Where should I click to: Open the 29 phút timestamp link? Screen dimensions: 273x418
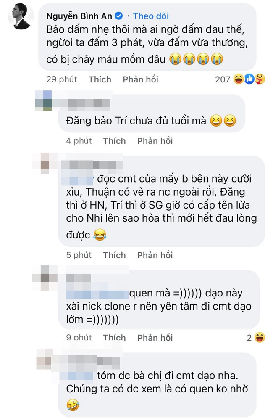(x=61, y=79)
